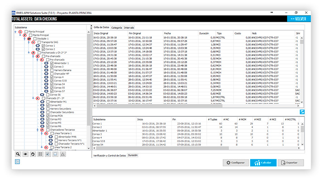
Task: Click the uncheck-all square icon in tree toolbar
Action: [55, 154]
